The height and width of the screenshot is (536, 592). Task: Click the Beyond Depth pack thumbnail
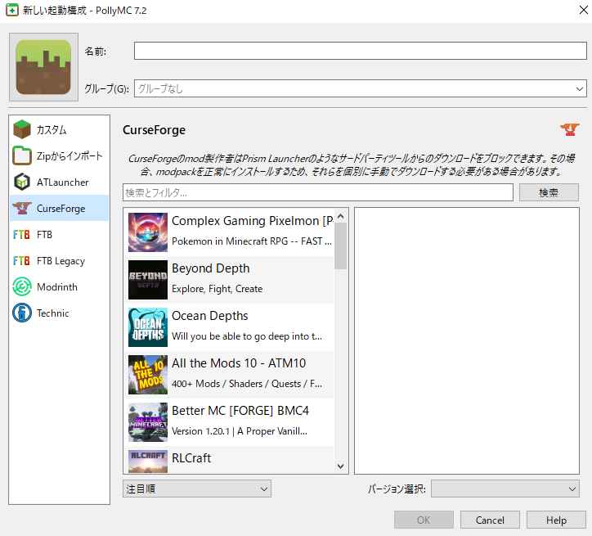[148, 280]
